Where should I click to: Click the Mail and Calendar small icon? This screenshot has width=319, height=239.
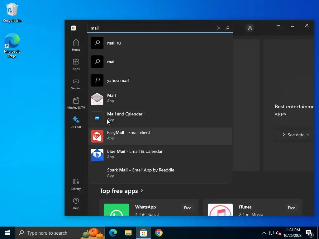(97, 118)
